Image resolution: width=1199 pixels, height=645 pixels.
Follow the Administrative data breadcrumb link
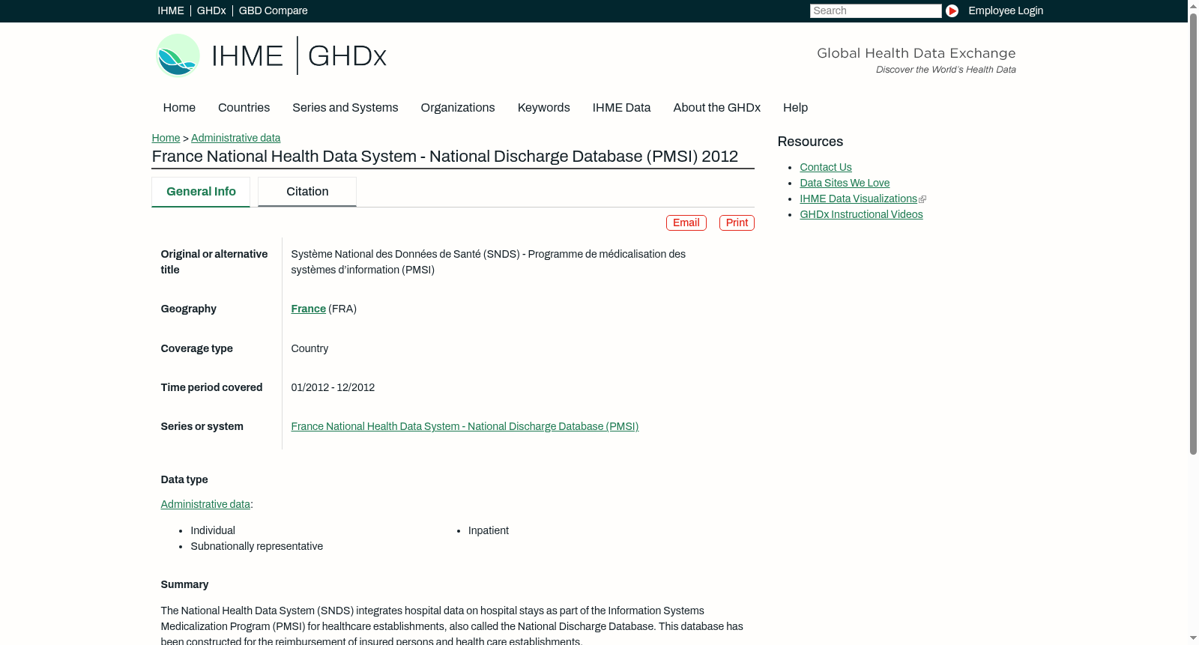point(236,138)
